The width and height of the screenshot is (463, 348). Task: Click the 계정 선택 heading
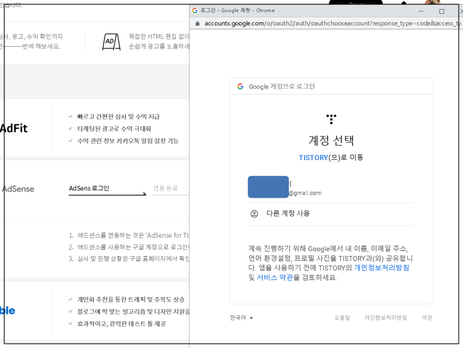[x=331, y=140]
